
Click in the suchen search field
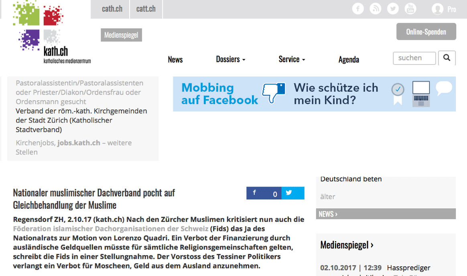point(414,58)
